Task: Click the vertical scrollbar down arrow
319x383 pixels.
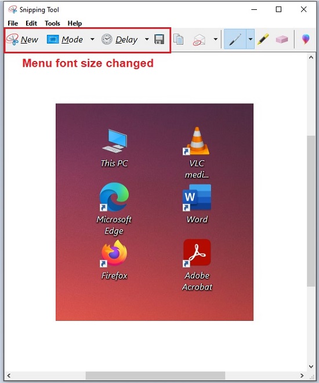Action: tap(311, 366)
